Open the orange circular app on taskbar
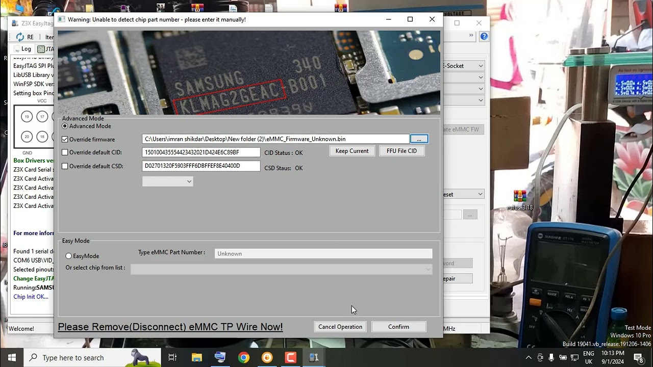The image size is (653, 367). (x=267, y=358)
